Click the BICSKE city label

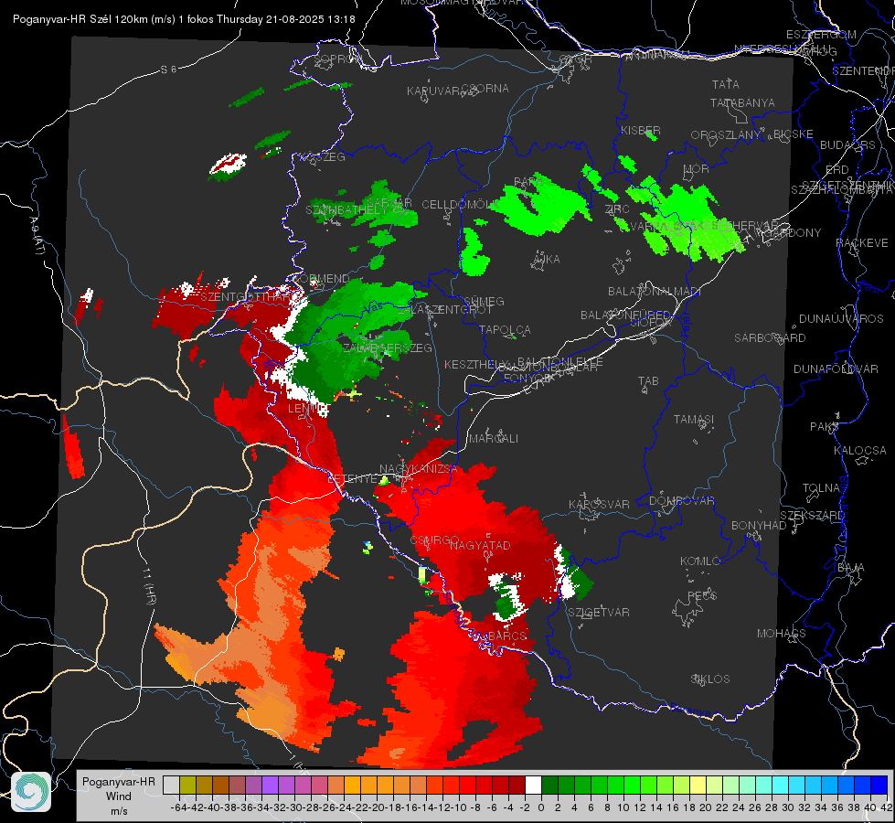(794, 134)
